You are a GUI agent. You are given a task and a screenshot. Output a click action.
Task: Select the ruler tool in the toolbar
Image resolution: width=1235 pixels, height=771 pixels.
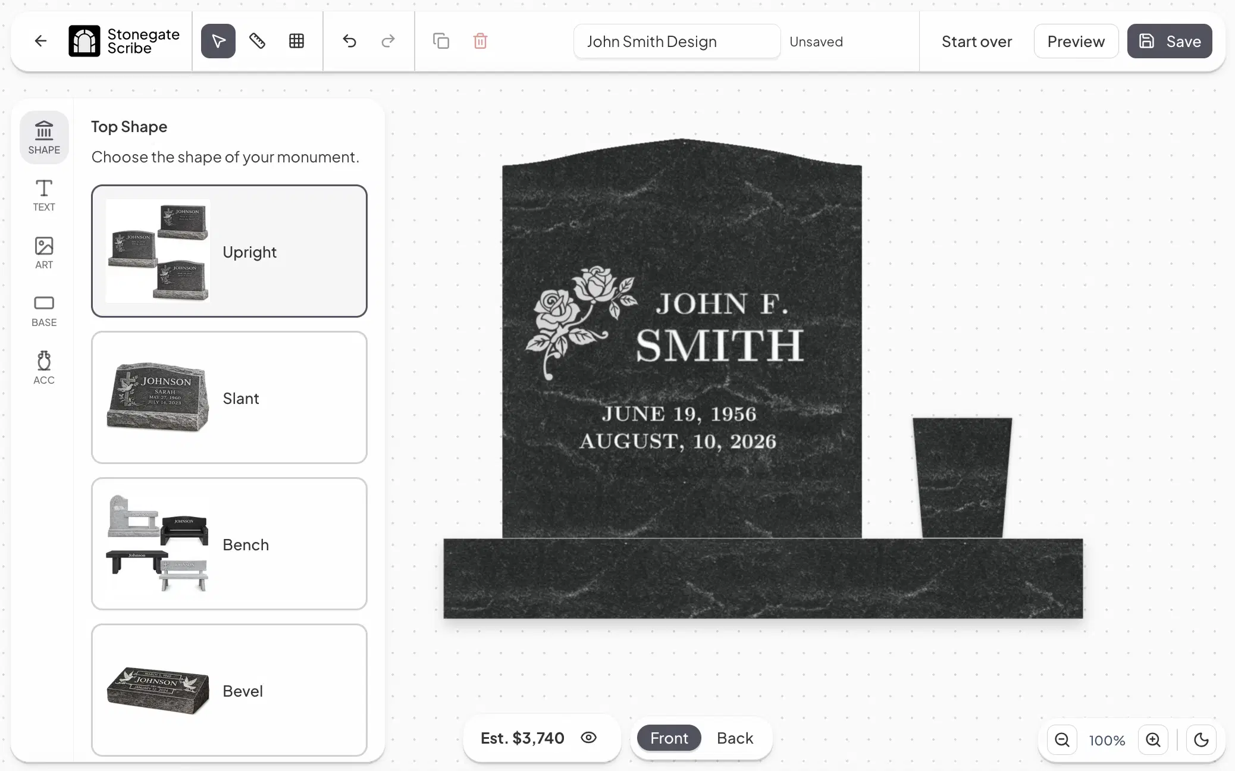(x=257, y=40)
